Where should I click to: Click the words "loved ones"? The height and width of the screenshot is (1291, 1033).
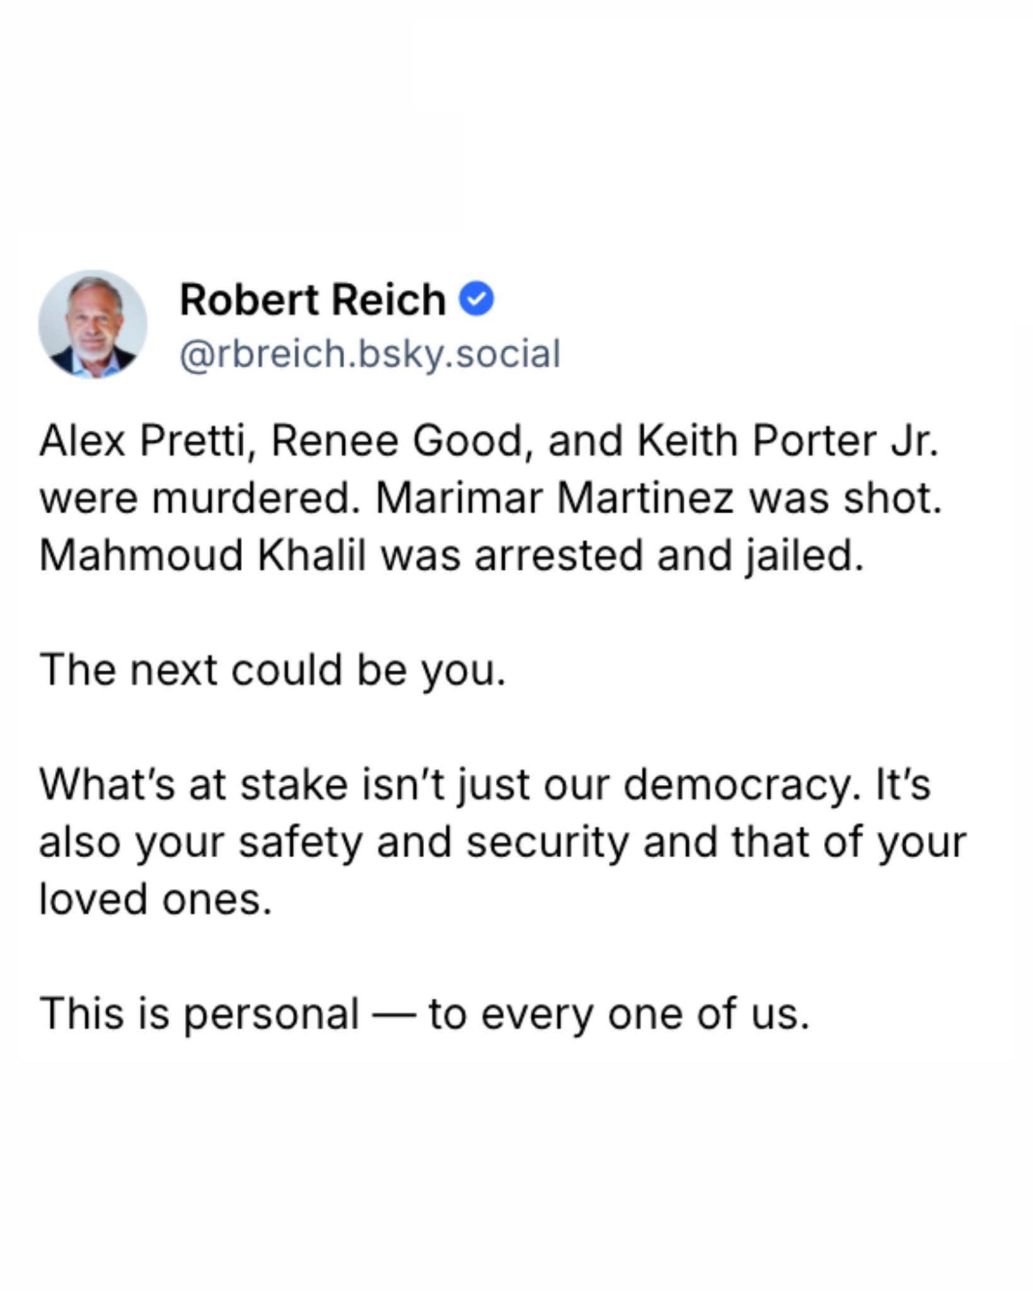point(155,899)
